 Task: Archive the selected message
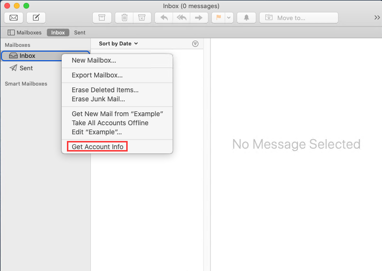pyautogui.click(x=101, y=18)
